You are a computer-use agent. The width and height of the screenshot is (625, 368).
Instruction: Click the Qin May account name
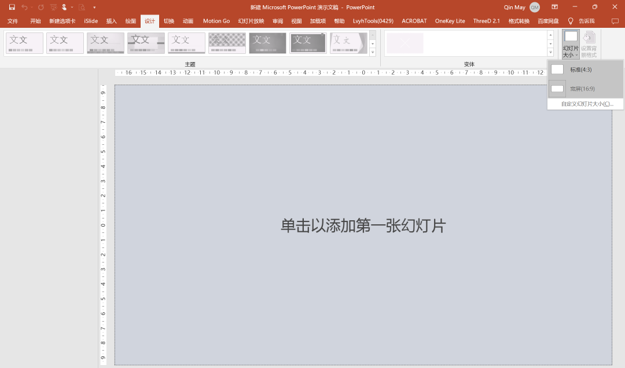[514, 7]
